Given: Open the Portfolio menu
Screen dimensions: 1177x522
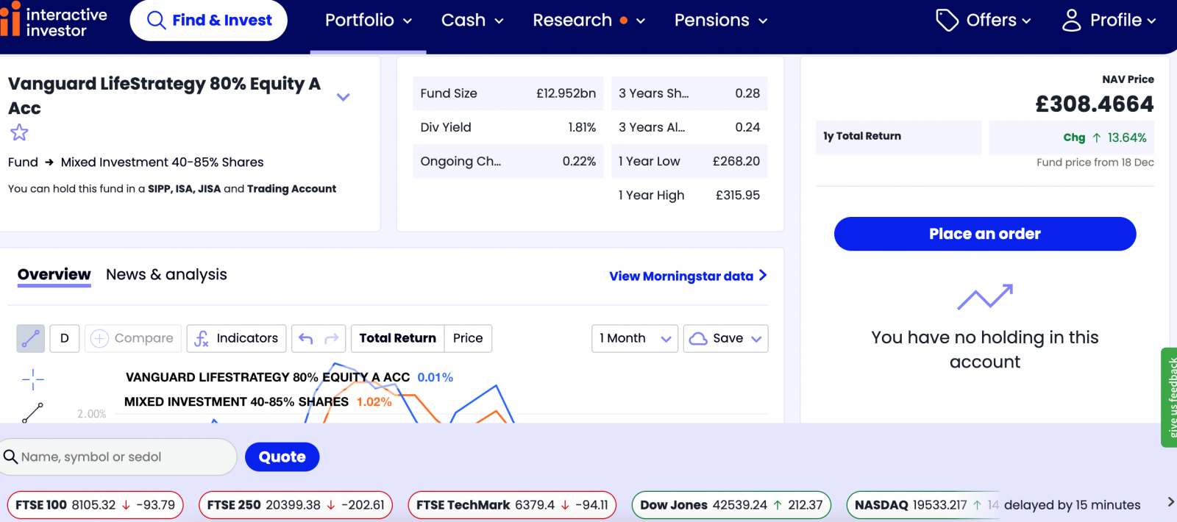Looking at the screenshot, I should point(368,21).
